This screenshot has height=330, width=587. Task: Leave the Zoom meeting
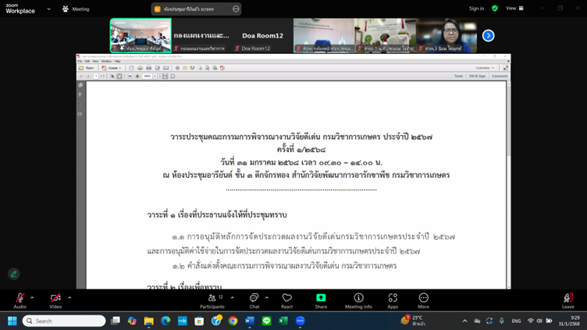click(568, 300)
